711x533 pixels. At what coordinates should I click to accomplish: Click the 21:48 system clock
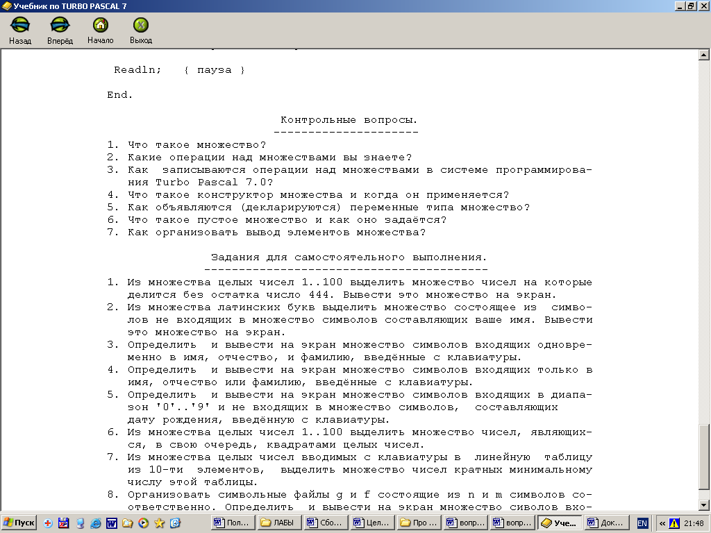(x=694, y=523)
